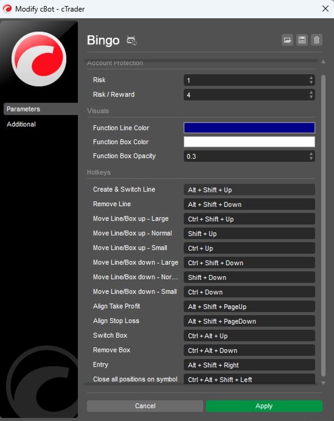Decrease the Risk value with down arrow
Image resolution: width=334 pixels, height=421 pixels.
click(311, 82)
